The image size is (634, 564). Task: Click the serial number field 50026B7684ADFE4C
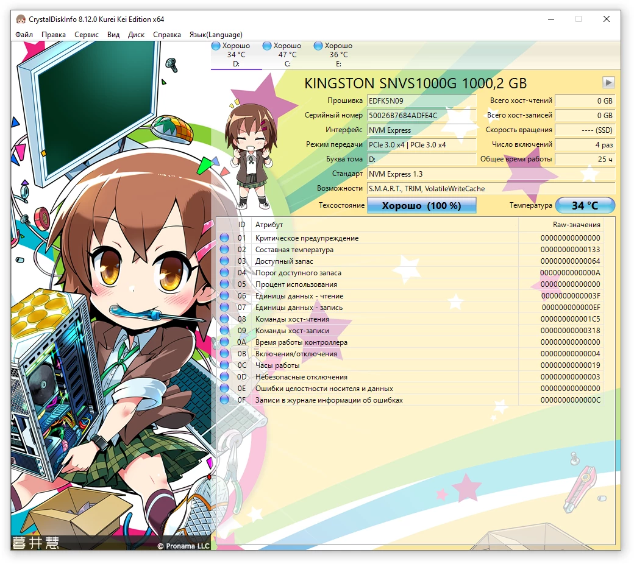coord(421,115)
